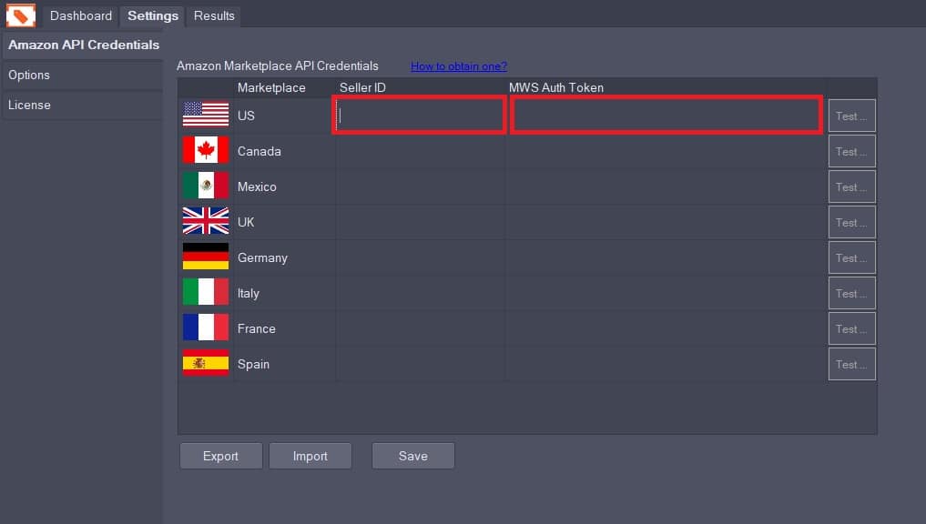Test the Italy marketplace credentials
926x524 pixels.
coord(851,293)
